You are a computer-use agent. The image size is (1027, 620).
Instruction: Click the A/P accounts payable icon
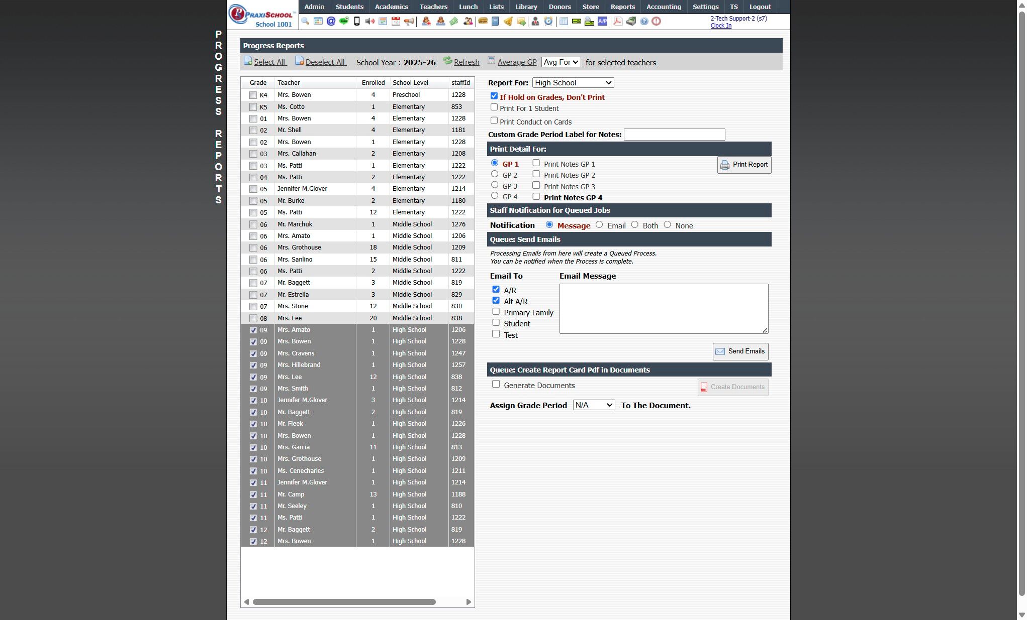click(602, 21)
